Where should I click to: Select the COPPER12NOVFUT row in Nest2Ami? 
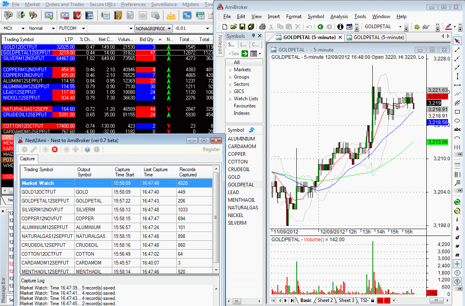click(x=116, y=219)
